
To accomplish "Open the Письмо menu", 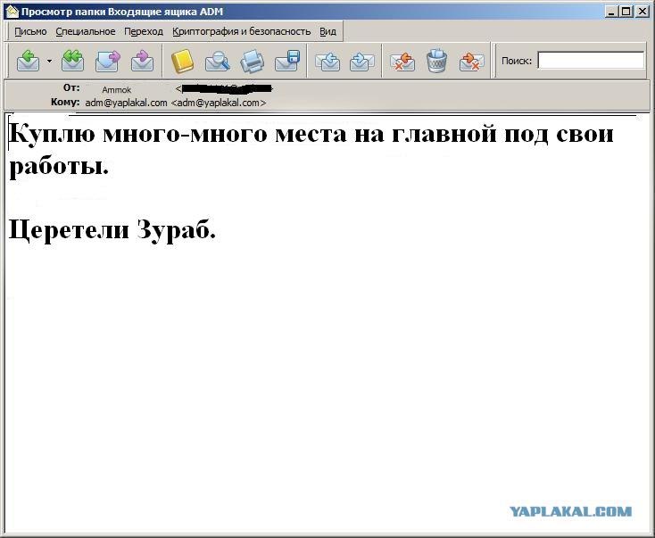I will [30, 31].
